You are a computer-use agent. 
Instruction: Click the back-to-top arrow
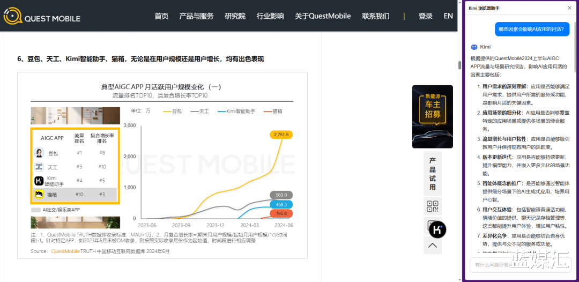pos(433,245)
